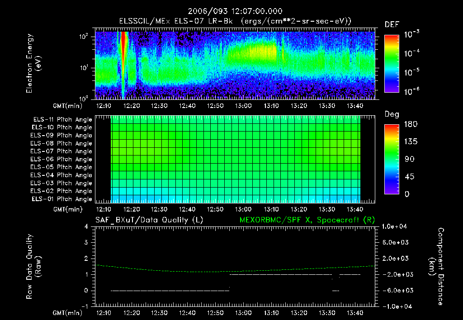Select the ELS-06 Pitch Angle row label
The image size is (463, 320).
point(61,159)
